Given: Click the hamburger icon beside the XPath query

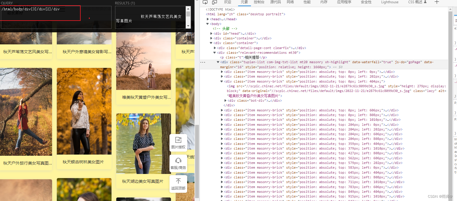Looking at the screenshot, I should coord(62,9).
